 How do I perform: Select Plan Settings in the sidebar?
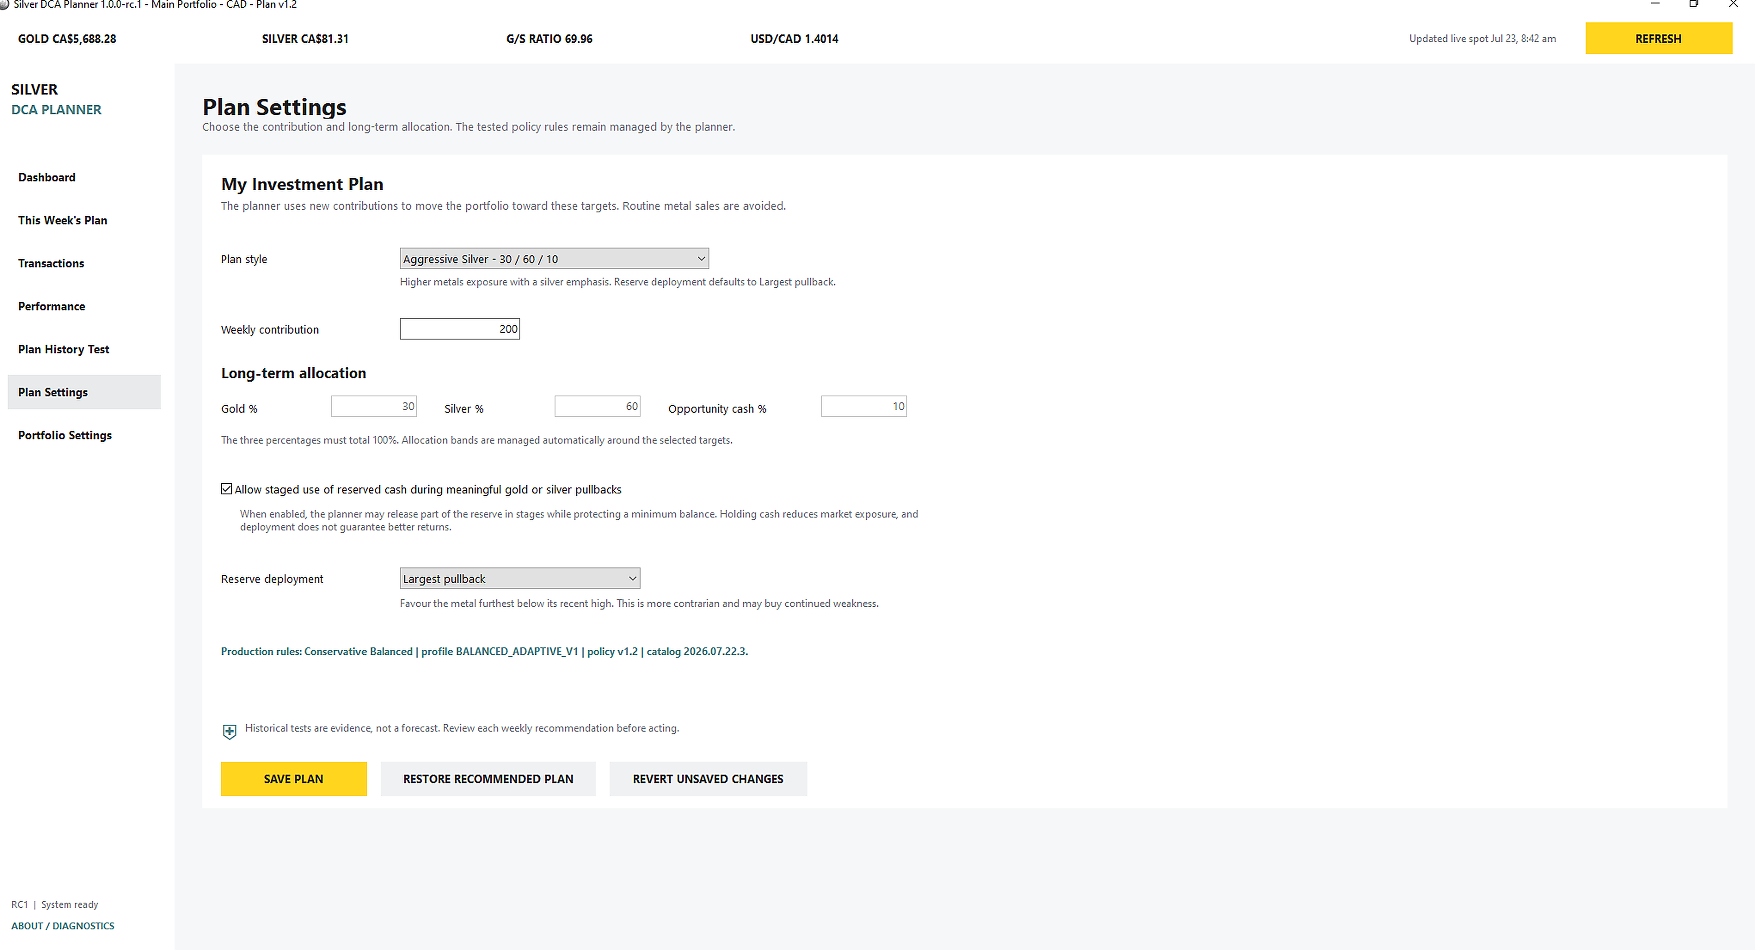[x=84, y=392]
